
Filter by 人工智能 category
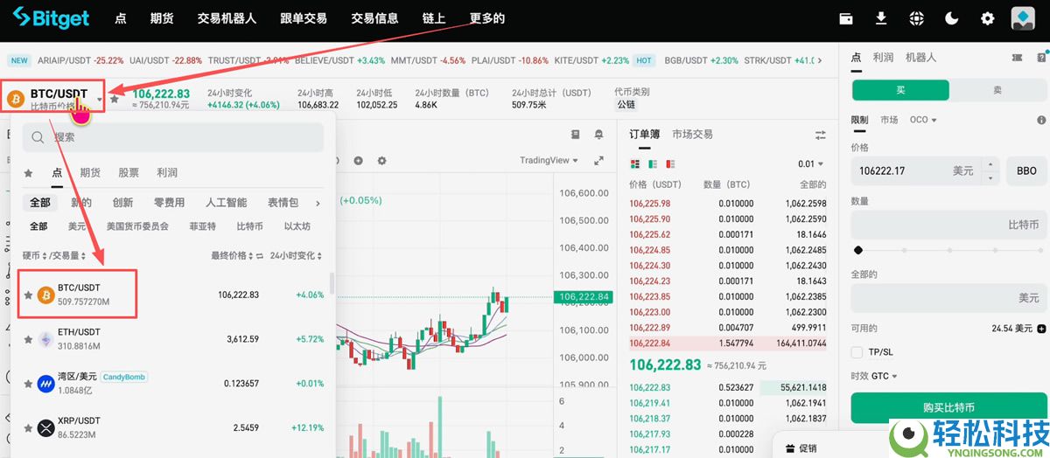tap(226, 203)
